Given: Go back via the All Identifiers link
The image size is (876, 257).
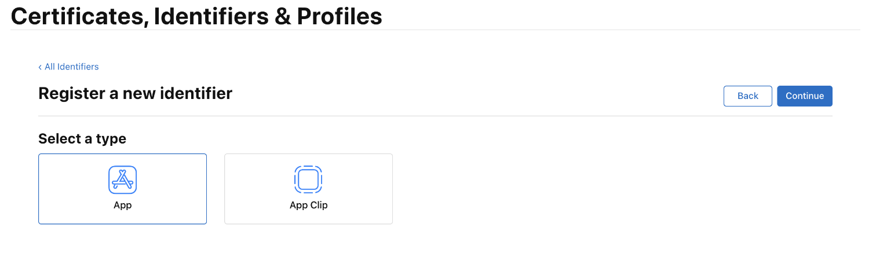Looking at the screenshot, I should click(x=68, y=67).
